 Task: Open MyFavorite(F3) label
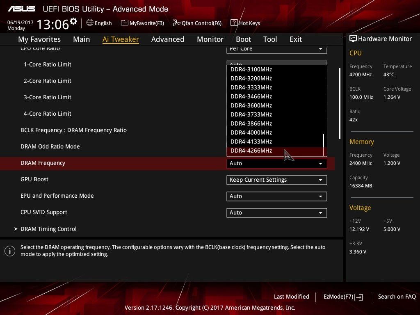pyautogui.click(x=146, y=23)
